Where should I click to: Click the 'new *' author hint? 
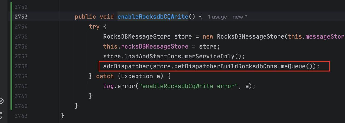(x=240, y=17)
